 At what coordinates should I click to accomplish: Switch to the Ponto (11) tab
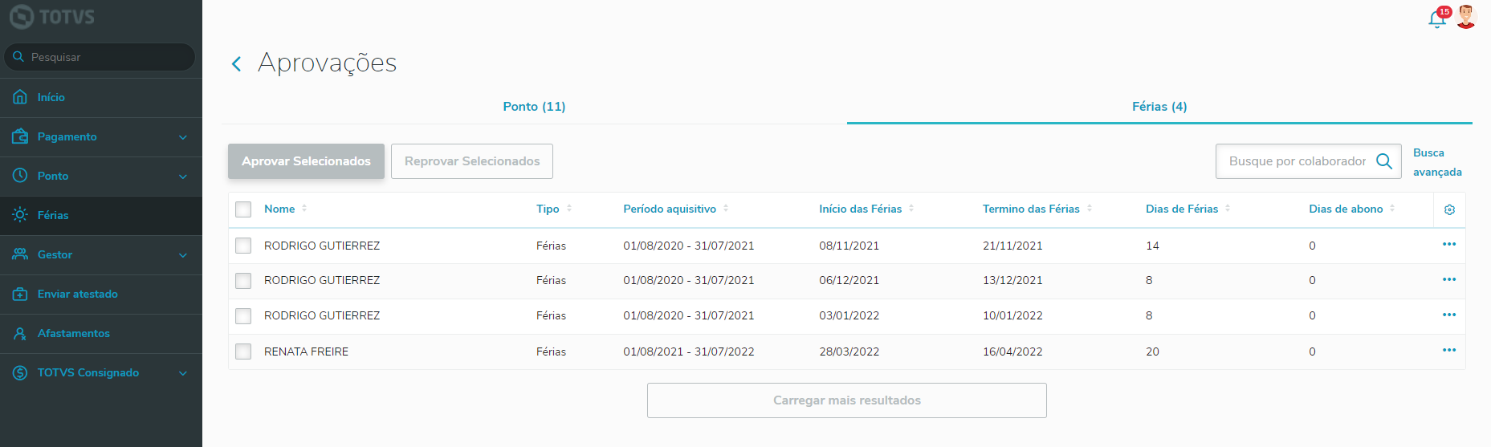[x=534, y=107]
